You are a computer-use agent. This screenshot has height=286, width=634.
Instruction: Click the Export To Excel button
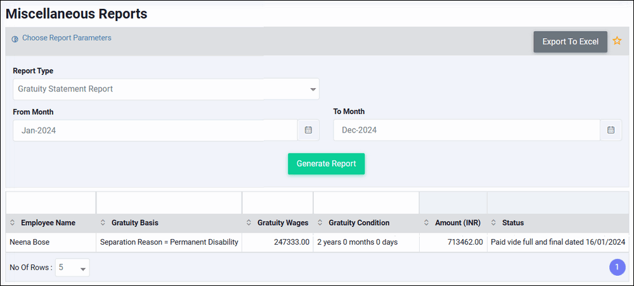click(571, 42)
